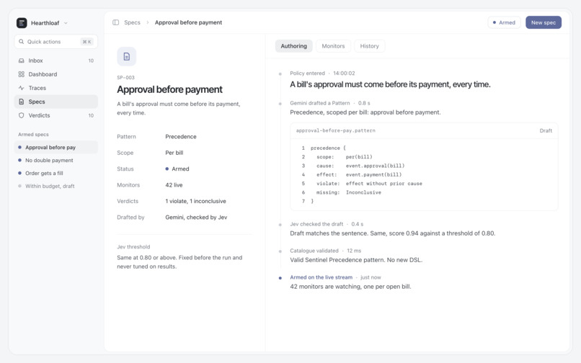Click the Approval before payment heading
The width and height of the screenshot is (581, 363).
(169, 89)
